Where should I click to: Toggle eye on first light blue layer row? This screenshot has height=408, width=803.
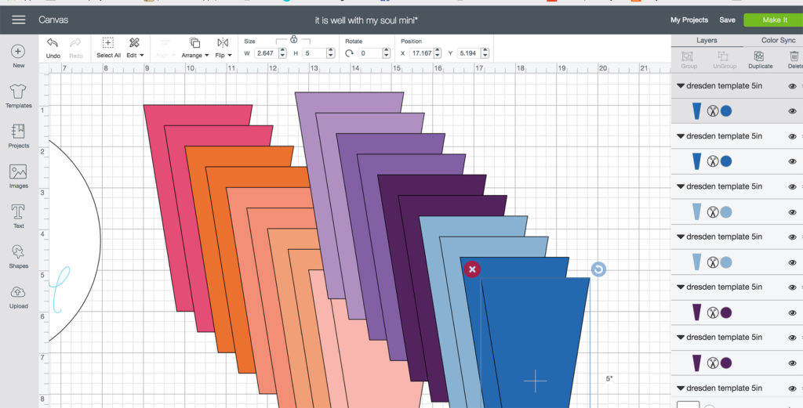[792, 211]
